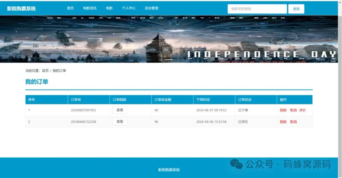This screenshot has width=342, height=178.
Task: Select order number 20240406152358
Action: pyautogui.click(x=83, y=122)
